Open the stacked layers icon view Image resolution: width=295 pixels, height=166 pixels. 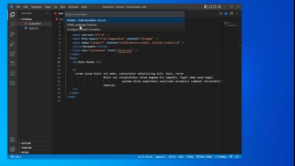click(x=12, y=83)
